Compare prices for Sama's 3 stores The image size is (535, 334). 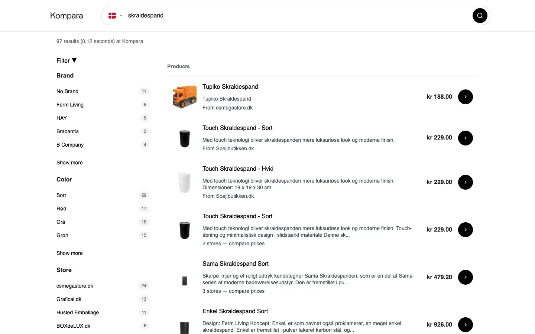(x=233, y=291)
